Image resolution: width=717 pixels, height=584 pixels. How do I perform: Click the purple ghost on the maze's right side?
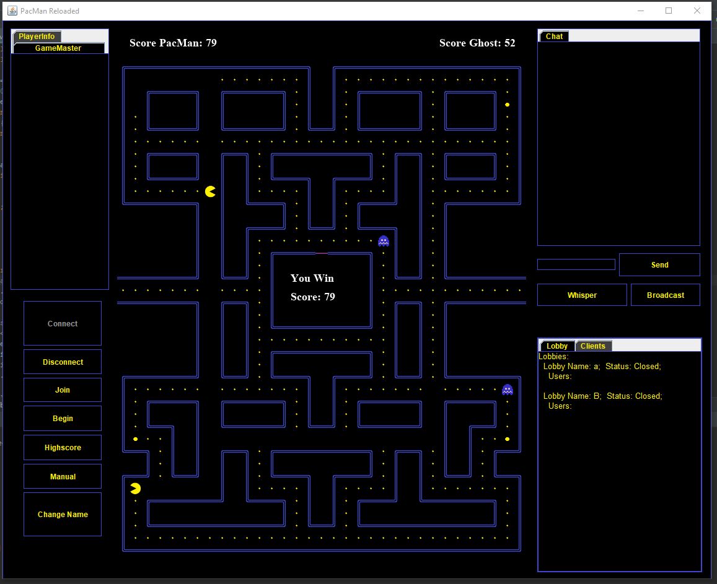(x=506, y=389)
